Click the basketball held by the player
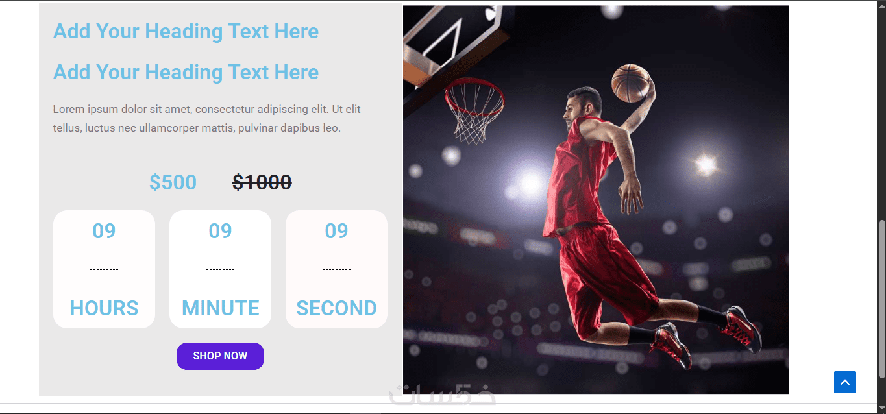This screenshot has height=414, width=886. click(x=631, y=83)
